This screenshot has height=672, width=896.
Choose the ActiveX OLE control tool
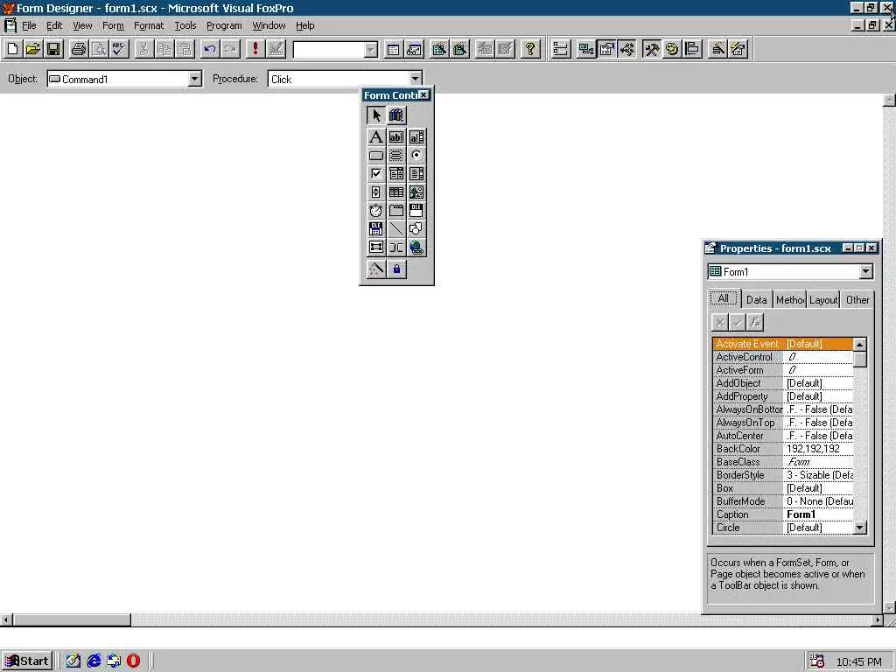pyautogui.click(x=416, y=211)
